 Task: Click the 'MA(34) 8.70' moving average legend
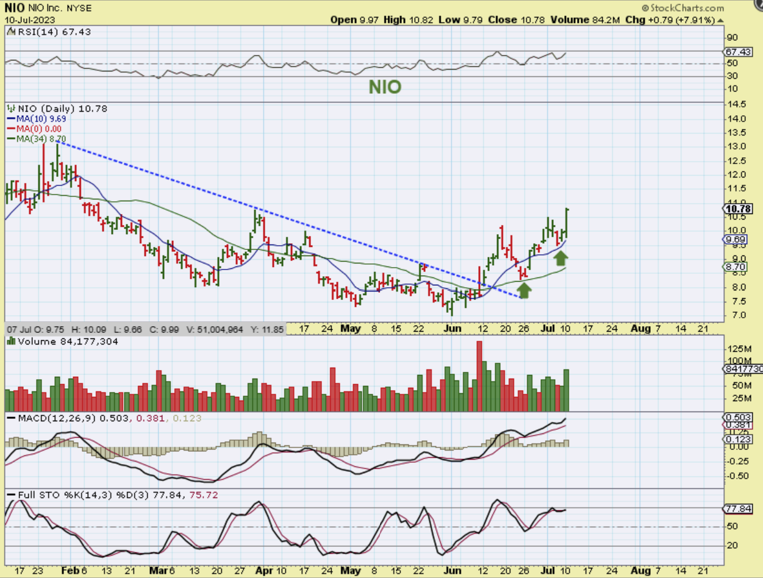(37, 138)
